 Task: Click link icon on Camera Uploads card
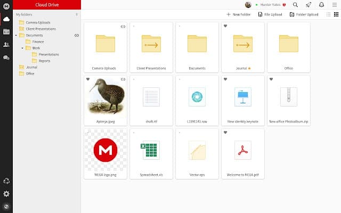pos(123,27)
